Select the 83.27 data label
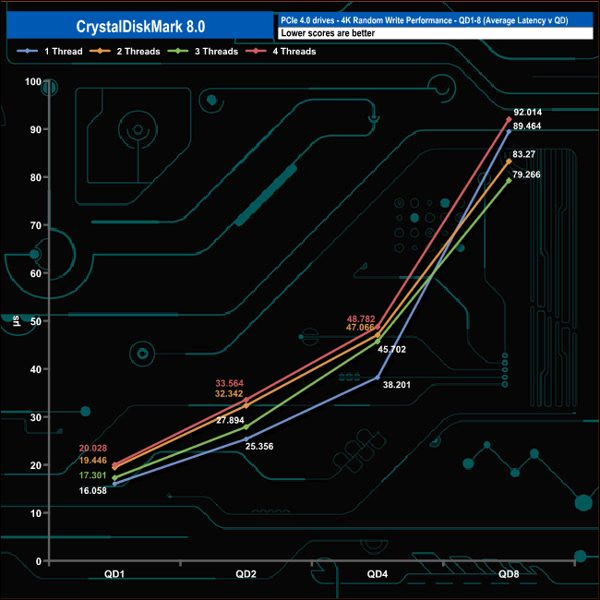 (524, 154)
